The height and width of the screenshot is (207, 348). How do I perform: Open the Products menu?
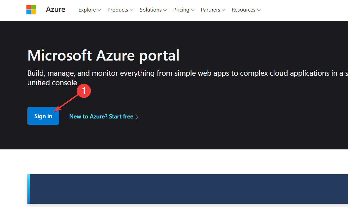point(120,10)
